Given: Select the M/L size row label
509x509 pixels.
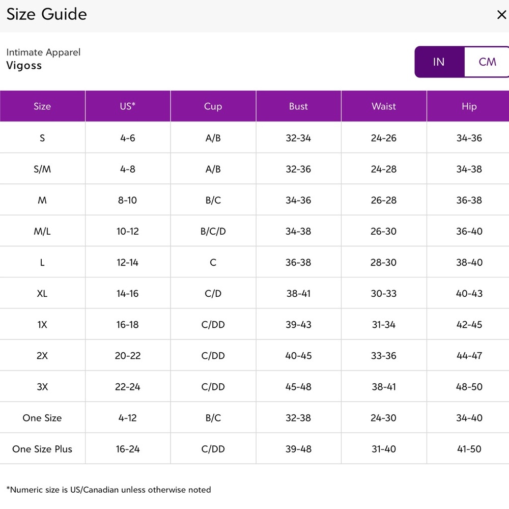Looking at the screenshot, I should [42, 231].
